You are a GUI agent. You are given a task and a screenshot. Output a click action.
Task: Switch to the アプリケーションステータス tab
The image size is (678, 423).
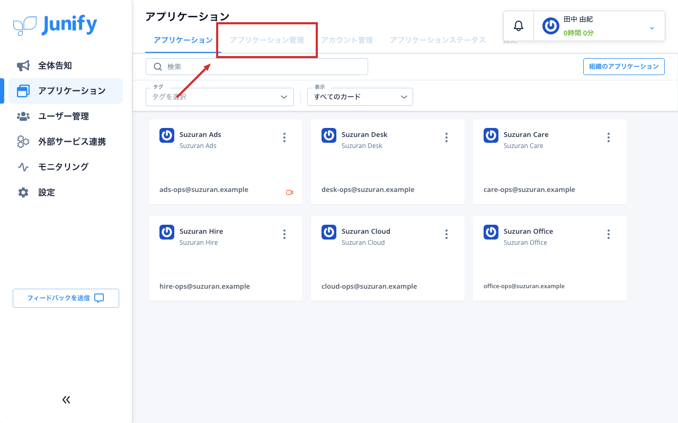tap(438, 40)
